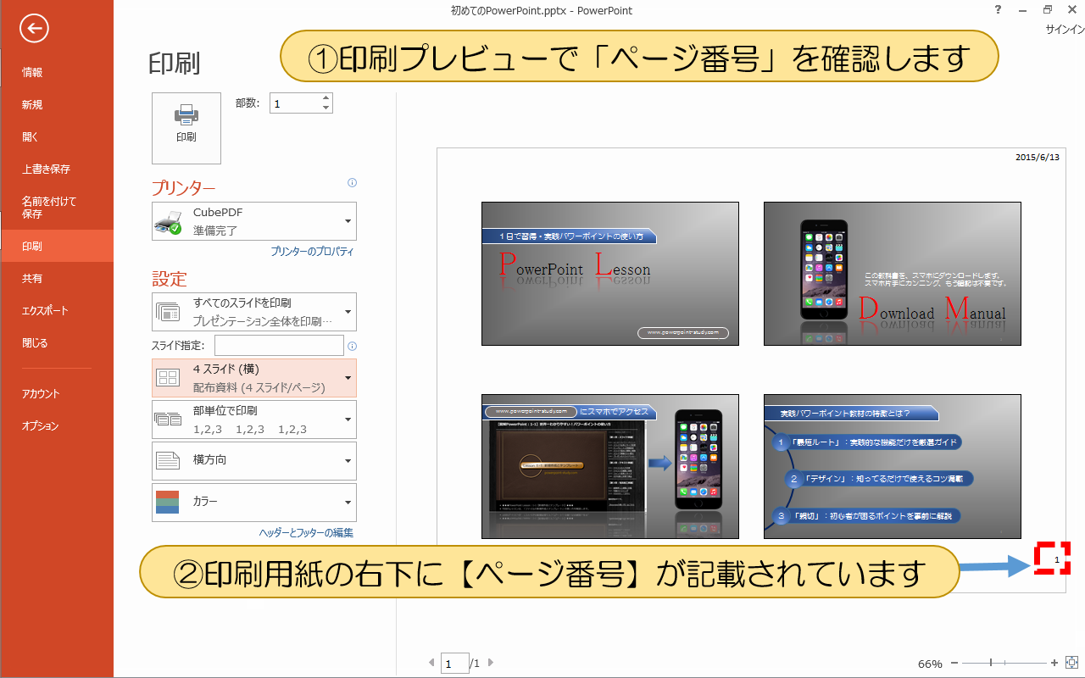Click the info icon next to スライド指定 field
1085x678 pixels.
352,346
